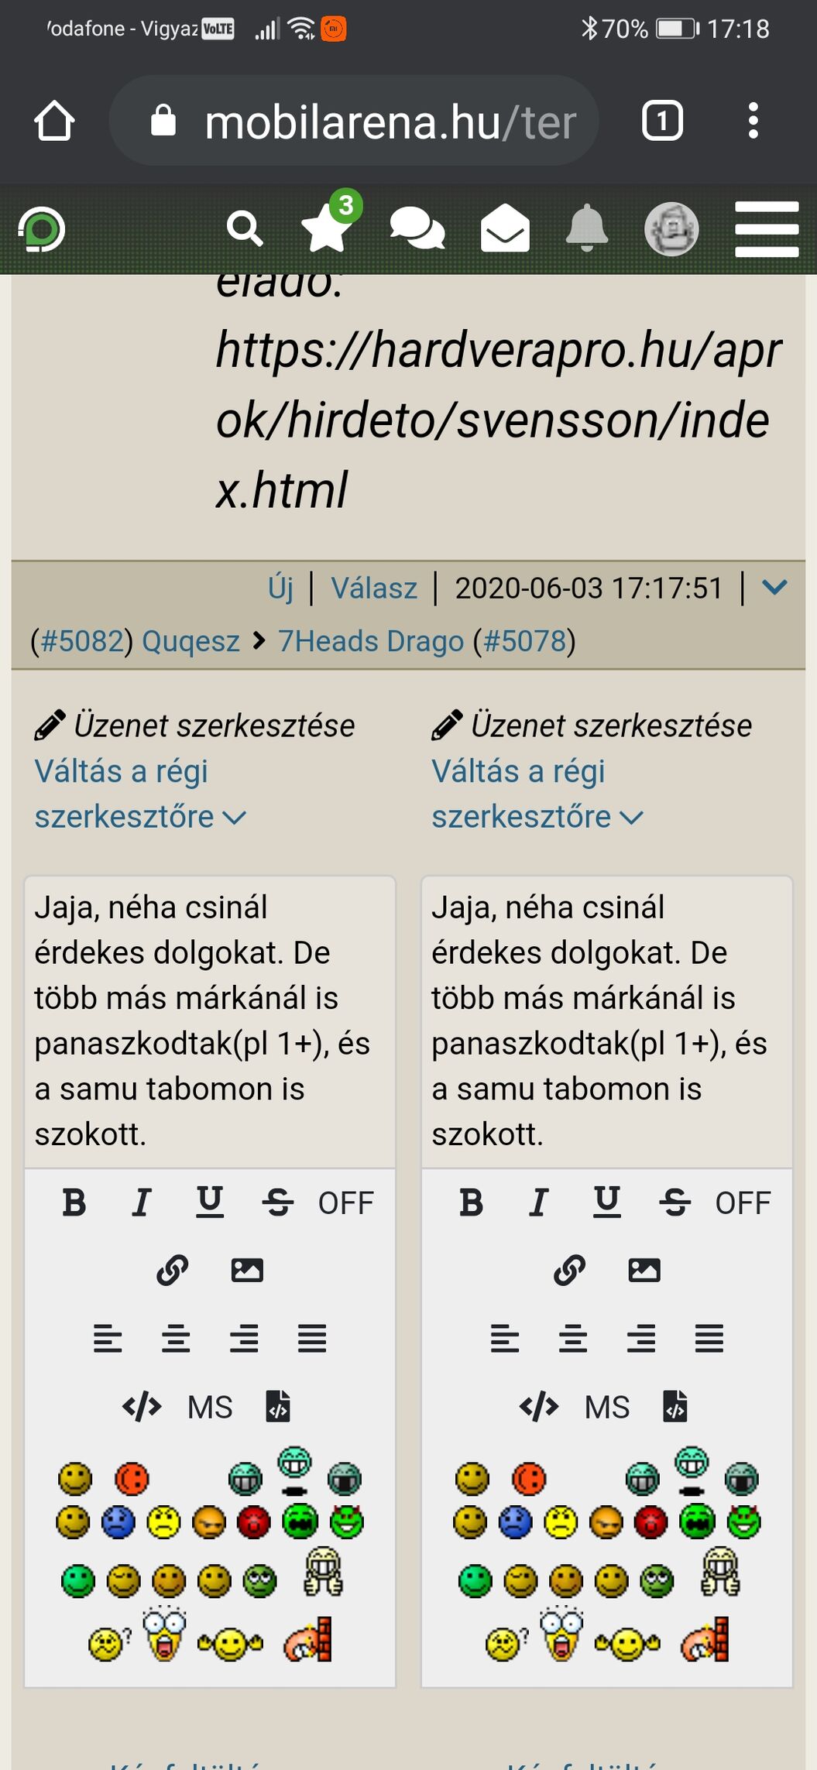
Task: Toggle OFF topic in the left editor
Action: click(345, 1203)
